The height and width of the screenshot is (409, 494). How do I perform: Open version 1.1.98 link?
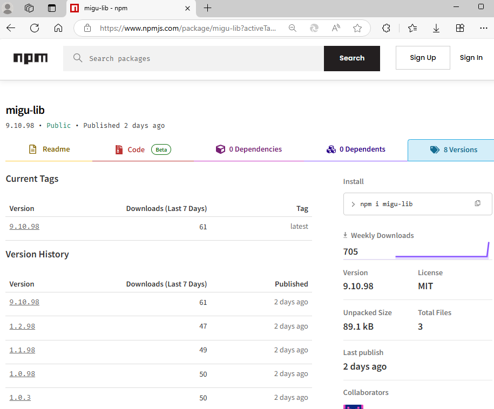(22, 350)
